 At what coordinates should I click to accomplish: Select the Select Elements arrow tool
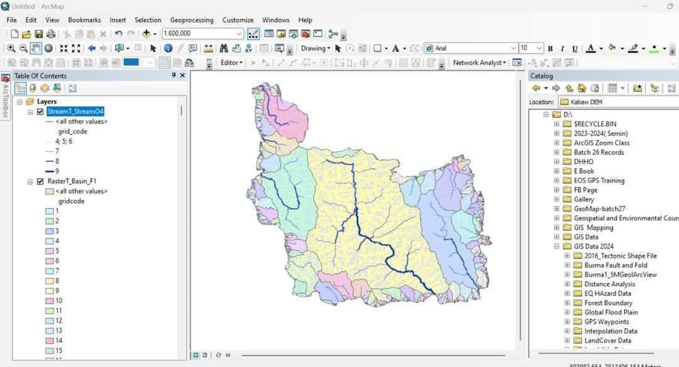152,48
